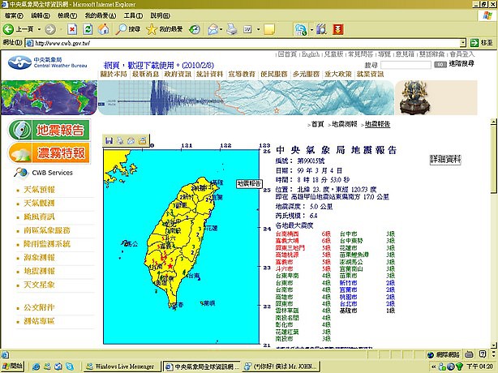
Task: Click the Earthquake Report green banner
Action: tap(48, 130)
